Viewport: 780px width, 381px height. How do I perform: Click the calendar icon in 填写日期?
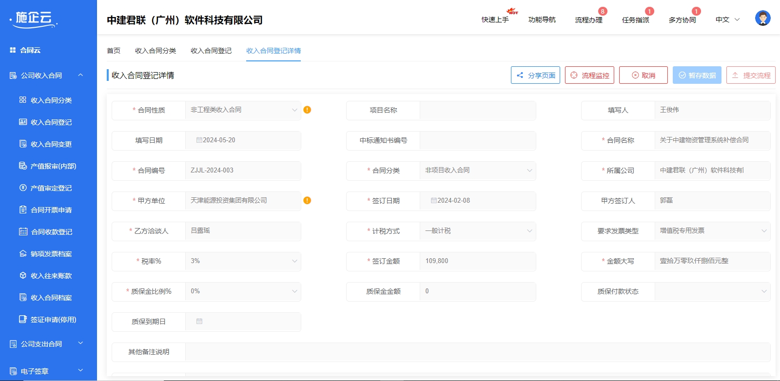[199, 140]
